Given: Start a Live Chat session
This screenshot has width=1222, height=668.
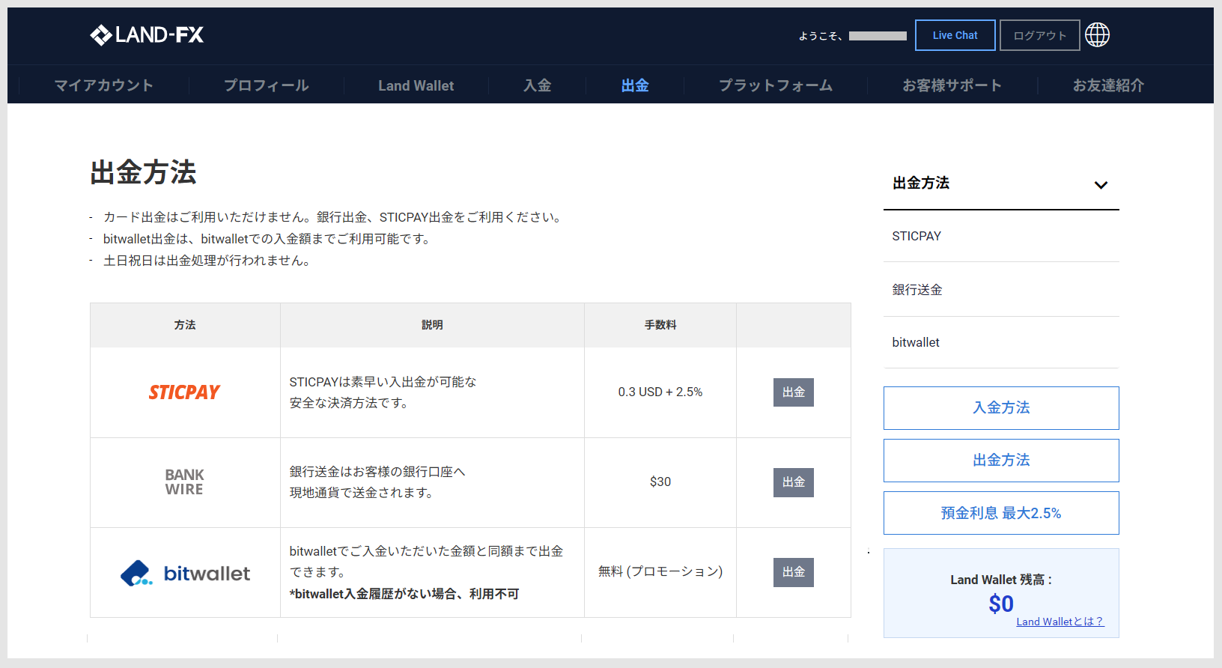Looking at the screenshot, I should 955,35.
